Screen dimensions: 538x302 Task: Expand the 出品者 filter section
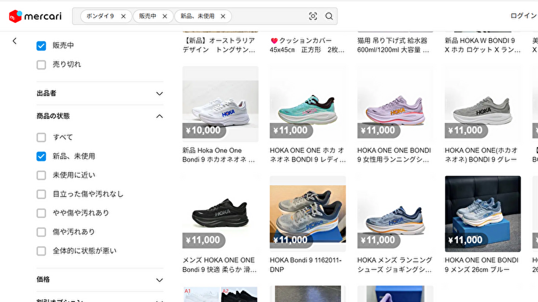point(159,94)
